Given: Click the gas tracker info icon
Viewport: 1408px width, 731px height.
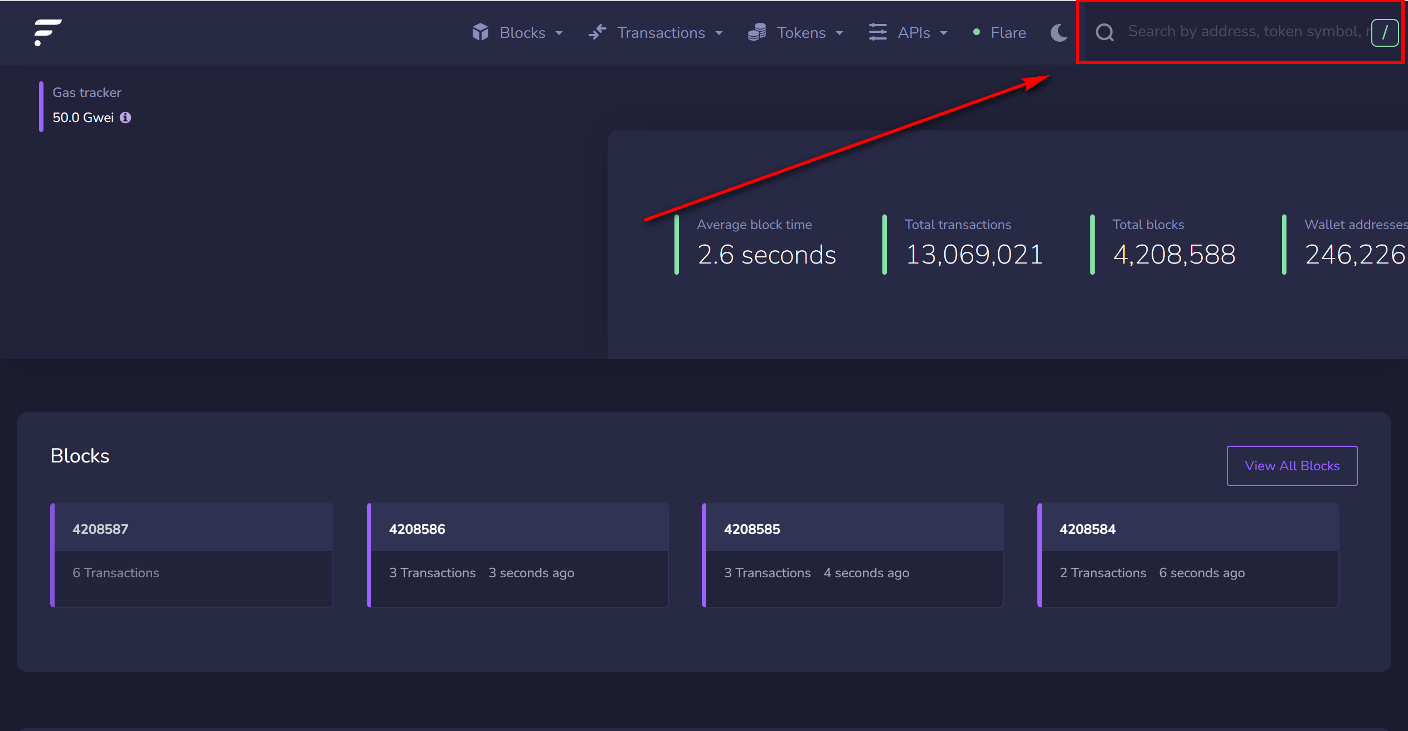Looking at the screenshot, I should click(x=125, y=118).
